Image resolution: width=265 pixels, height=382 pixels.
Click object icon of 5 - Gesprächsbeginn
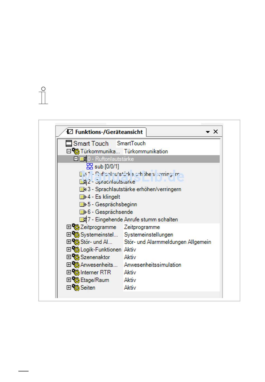tap(83, 204)
